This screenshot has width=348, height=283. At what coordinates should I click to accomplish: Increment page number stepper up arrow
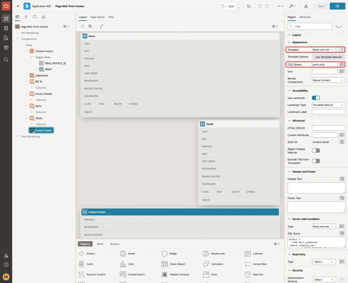(238, 5)
